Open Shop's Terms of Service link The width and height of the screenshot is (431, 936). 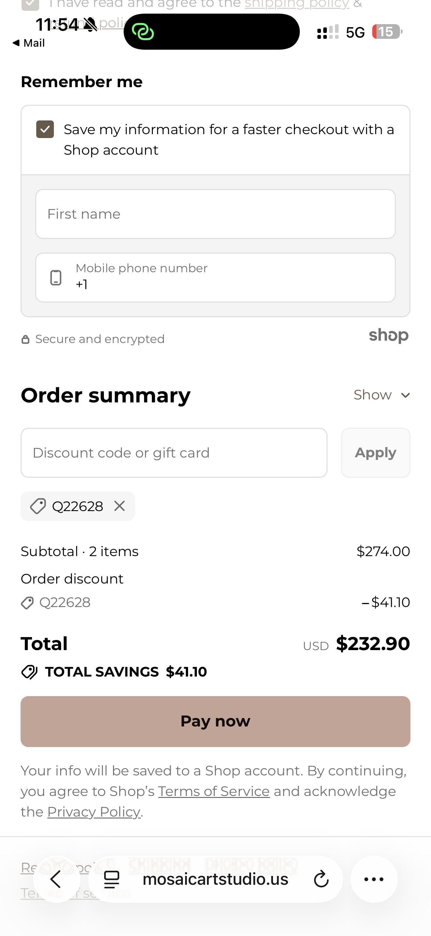pos(214,791)
